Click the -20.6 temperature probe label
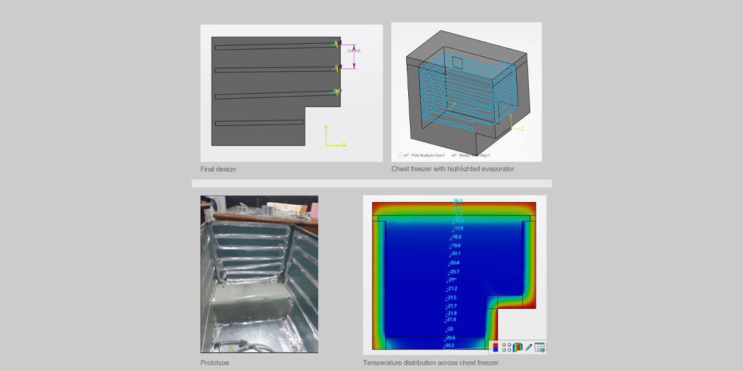This screenshot has height=371, width=743. point(449,338)
